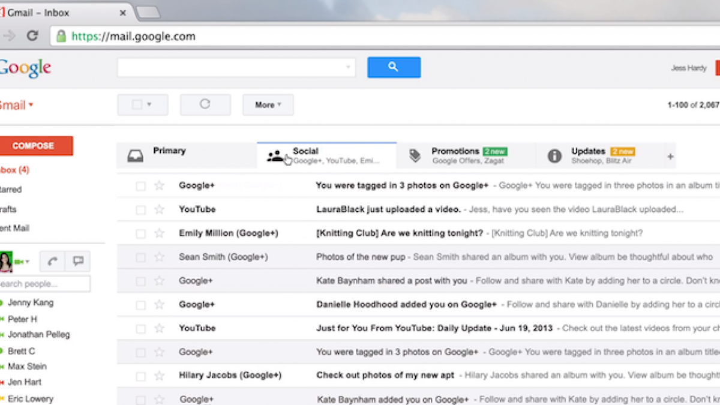Check the checkbox beside Sean Smith's email
Image resolution: width=720 pixels, height=405 pixels.
pyautogui.click(x=142, y=257)
